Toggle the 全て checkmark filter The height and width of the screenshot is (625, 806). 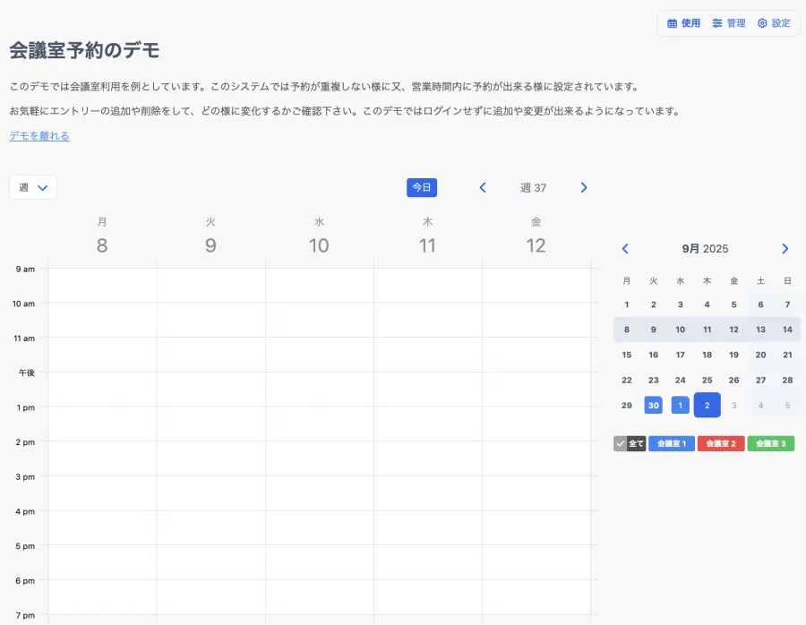click(630, 443)
